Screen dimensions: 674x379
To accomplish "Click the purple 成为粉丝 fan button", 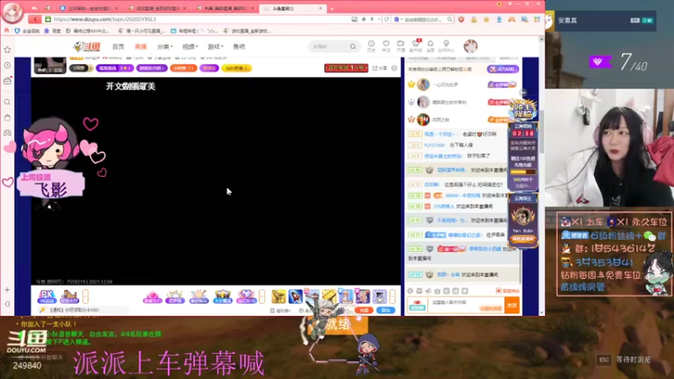I will pyautogui.click(x=503, y=69).
